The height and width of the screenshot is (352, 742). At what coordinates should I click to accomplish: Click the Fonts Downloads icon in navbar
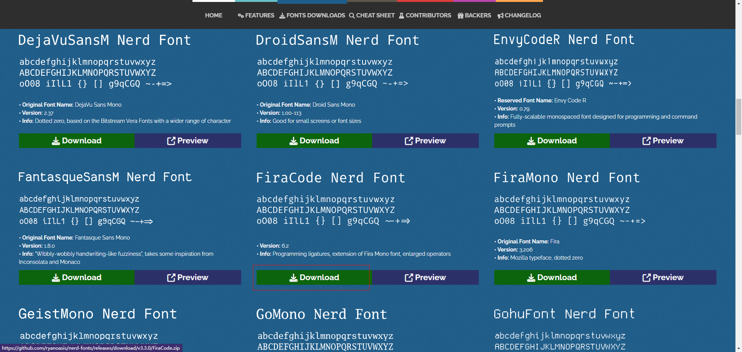283,16
